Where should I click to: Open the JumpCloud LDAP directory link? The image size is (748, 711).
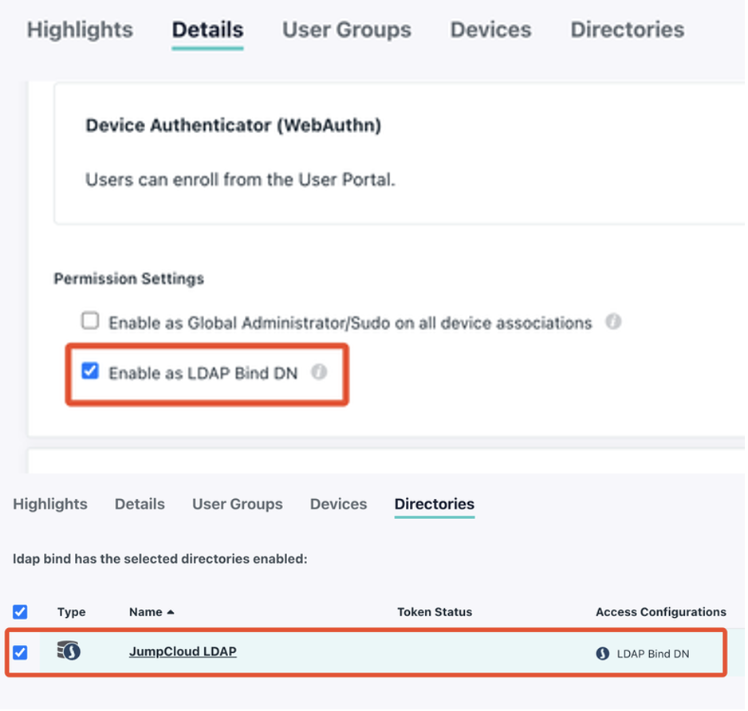click(183, 651)
